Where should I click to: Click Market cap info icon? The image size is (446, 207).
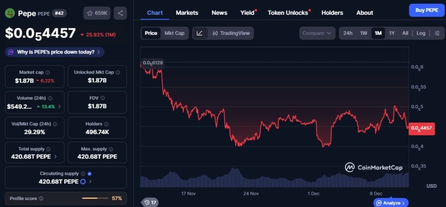pyautogui.click(x=47, y=73)
